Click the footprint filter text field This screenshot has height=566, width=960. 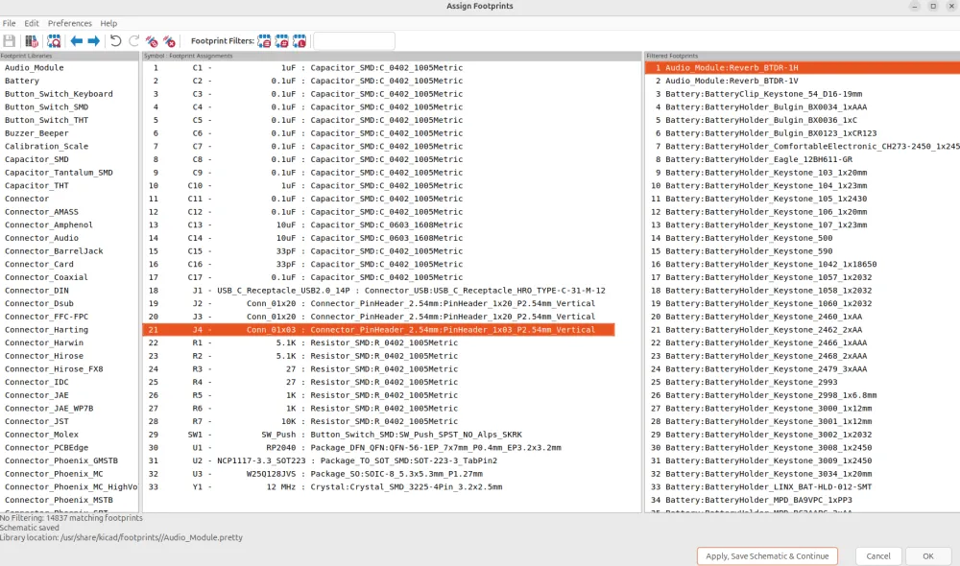tap(354, 41)
